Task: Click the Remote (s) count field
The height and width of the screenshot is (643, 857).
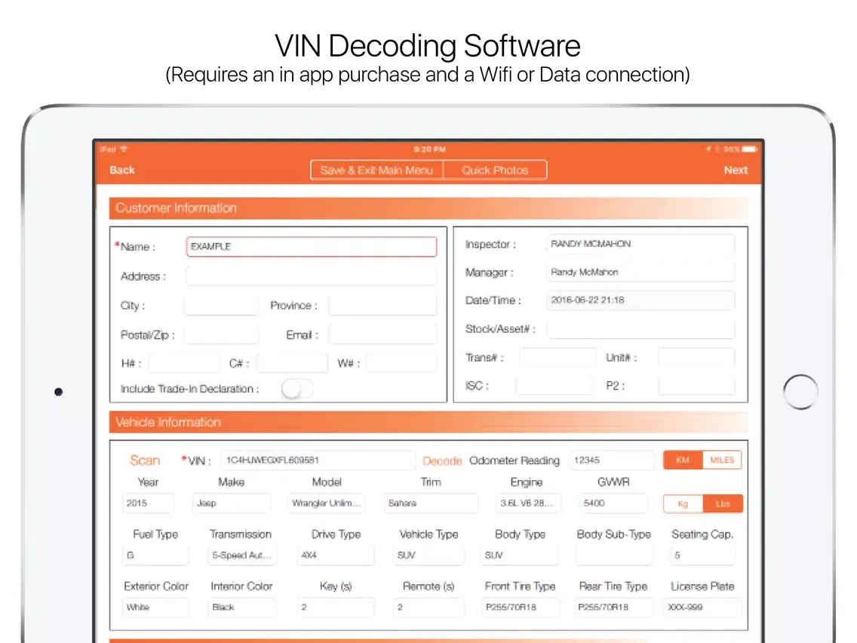Action: coord(428,607)
